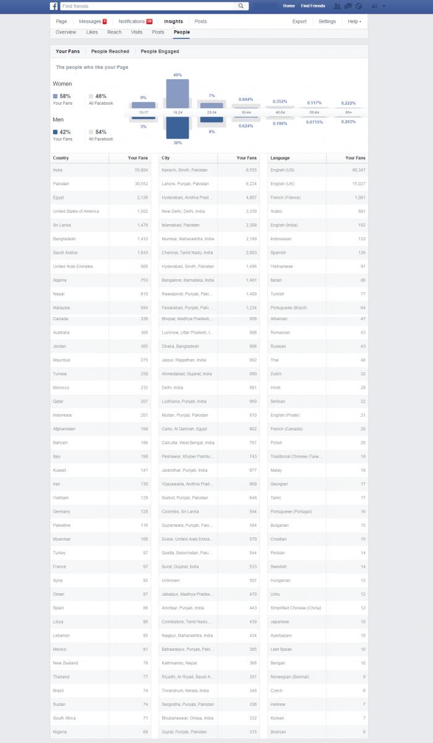Click the Men 18-24 dark blue bar
Viewport: 433px width, 743px height.
pos(178,128)
